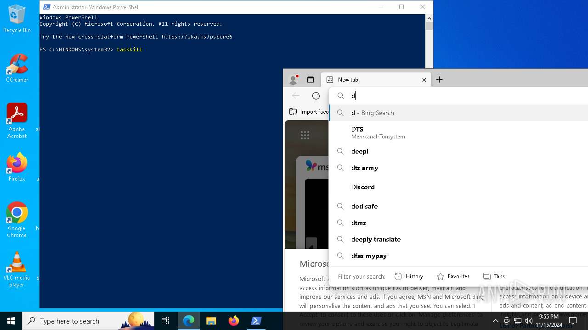Select the 'deepl' search suggestion
Viewport: 588px width, 330px height.
tap(458, 151)
